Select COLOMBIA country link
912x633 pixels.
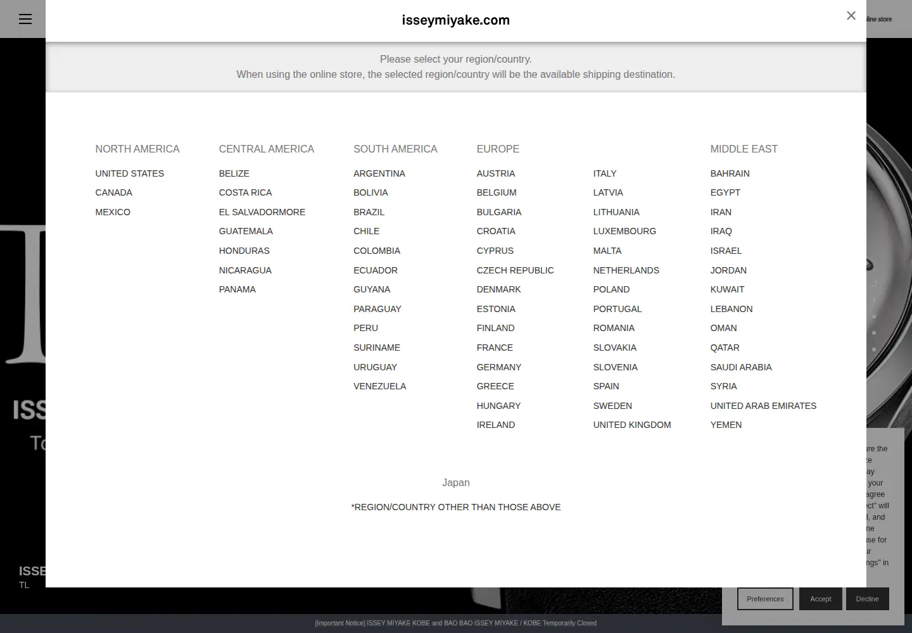(377, 251)
